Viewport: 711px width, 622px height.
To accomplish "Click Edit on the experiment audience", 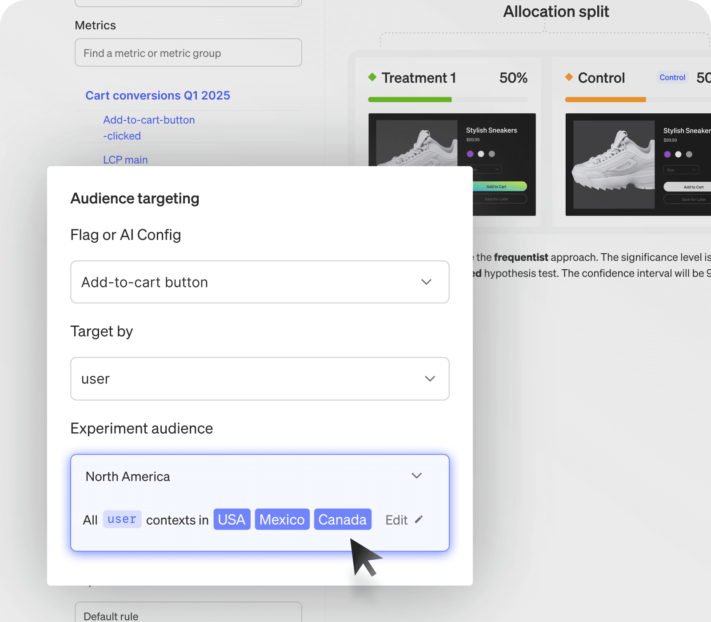I will pyautogui.click(x=396, y=520).
